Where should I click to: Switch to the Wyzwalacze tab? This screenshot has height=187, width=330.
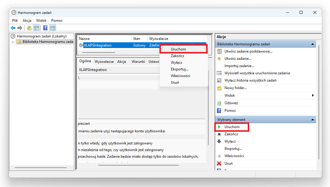[104, 61]
